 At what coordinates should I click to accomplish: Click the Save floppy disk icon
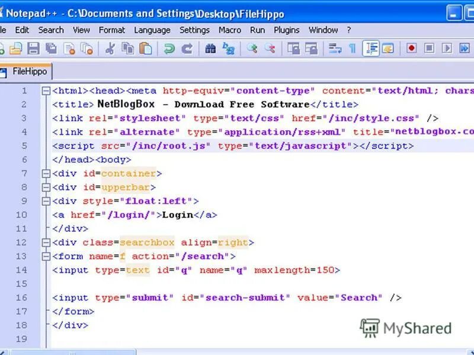[x=33, y=49]
